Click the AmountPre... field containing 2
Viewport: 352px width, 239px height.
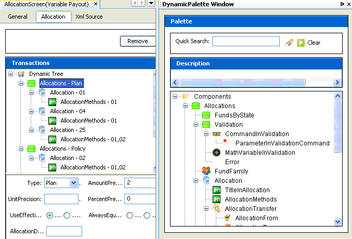click(x=140, y=183)
